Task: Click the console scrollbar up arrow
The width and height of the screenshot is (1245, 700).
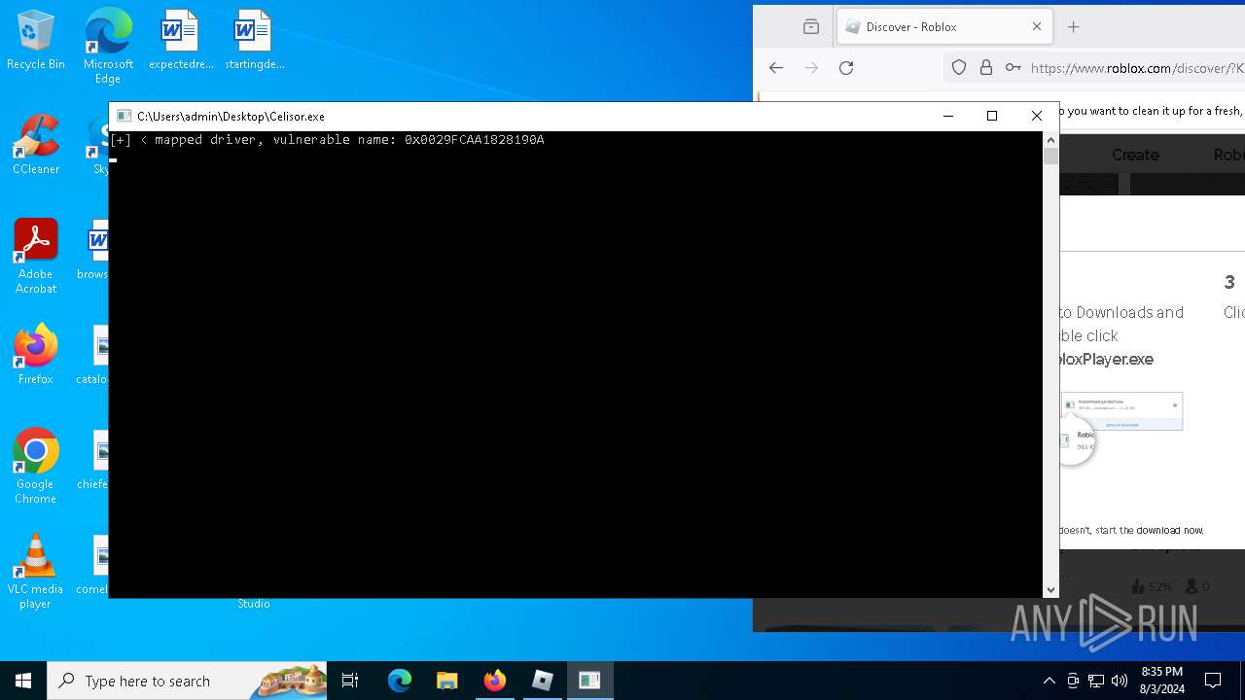Action: (x=1050, y=140)
